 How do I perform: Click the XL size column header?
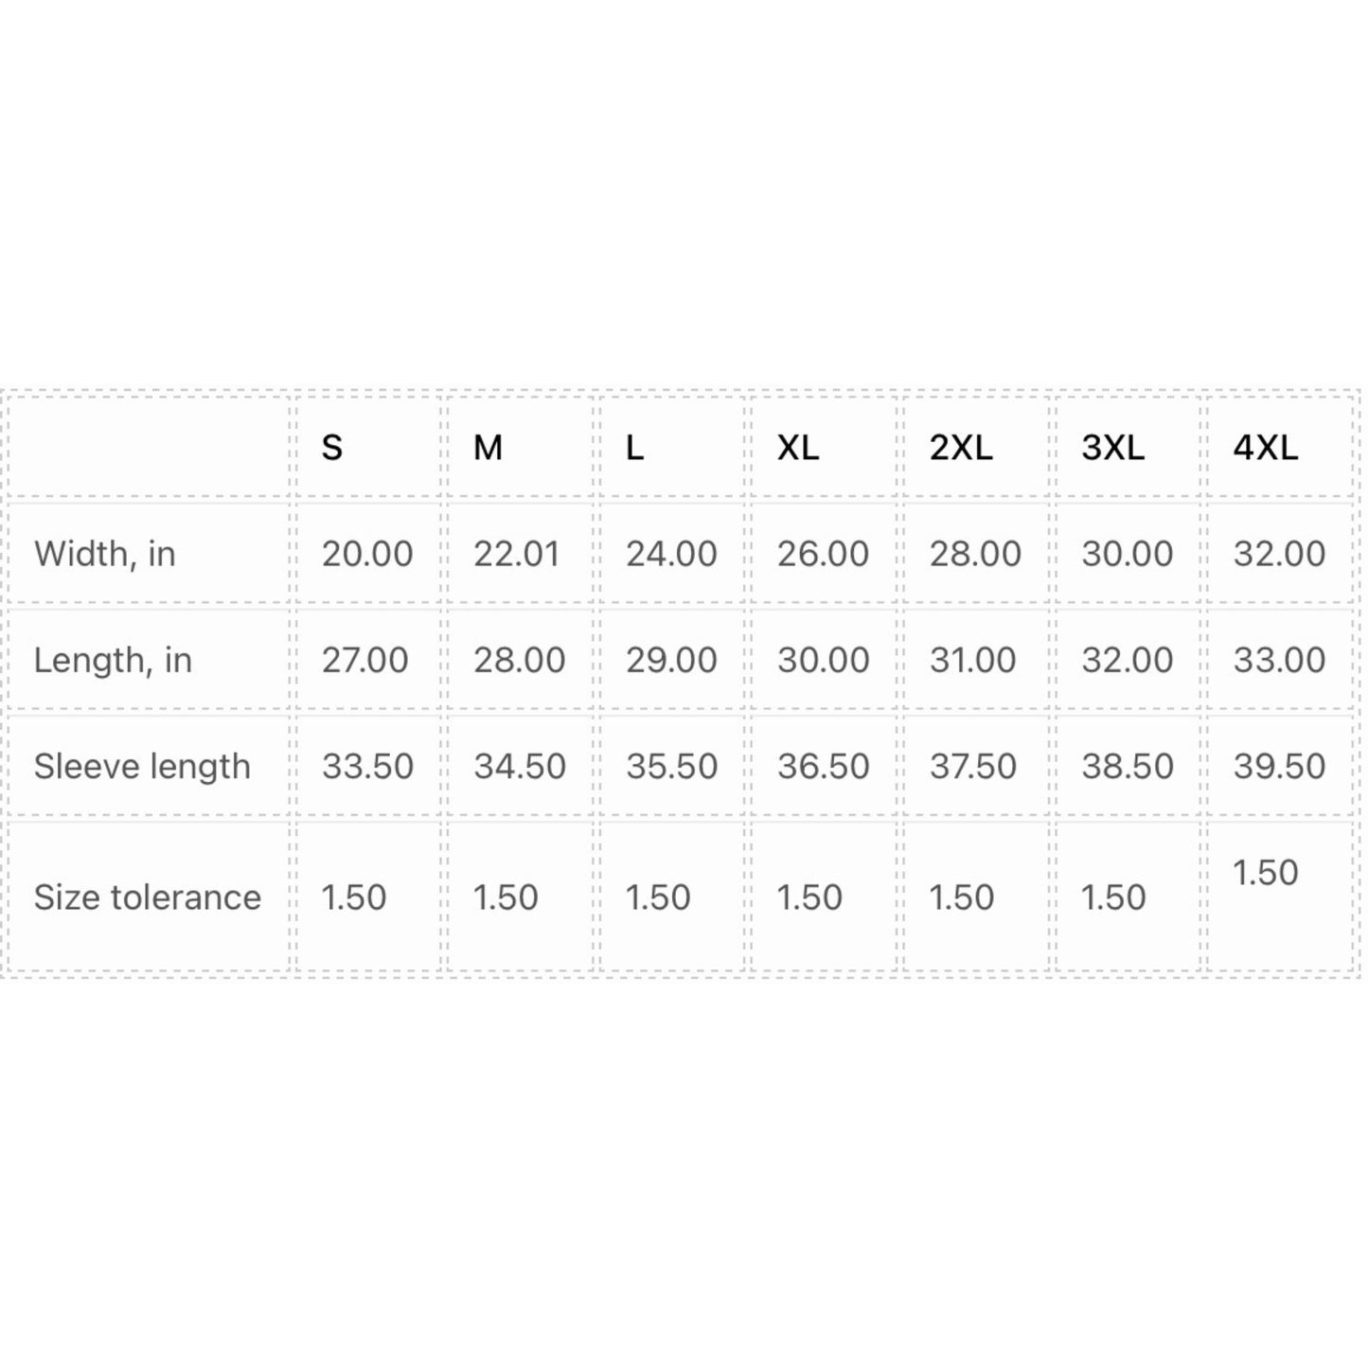[798, 447]
